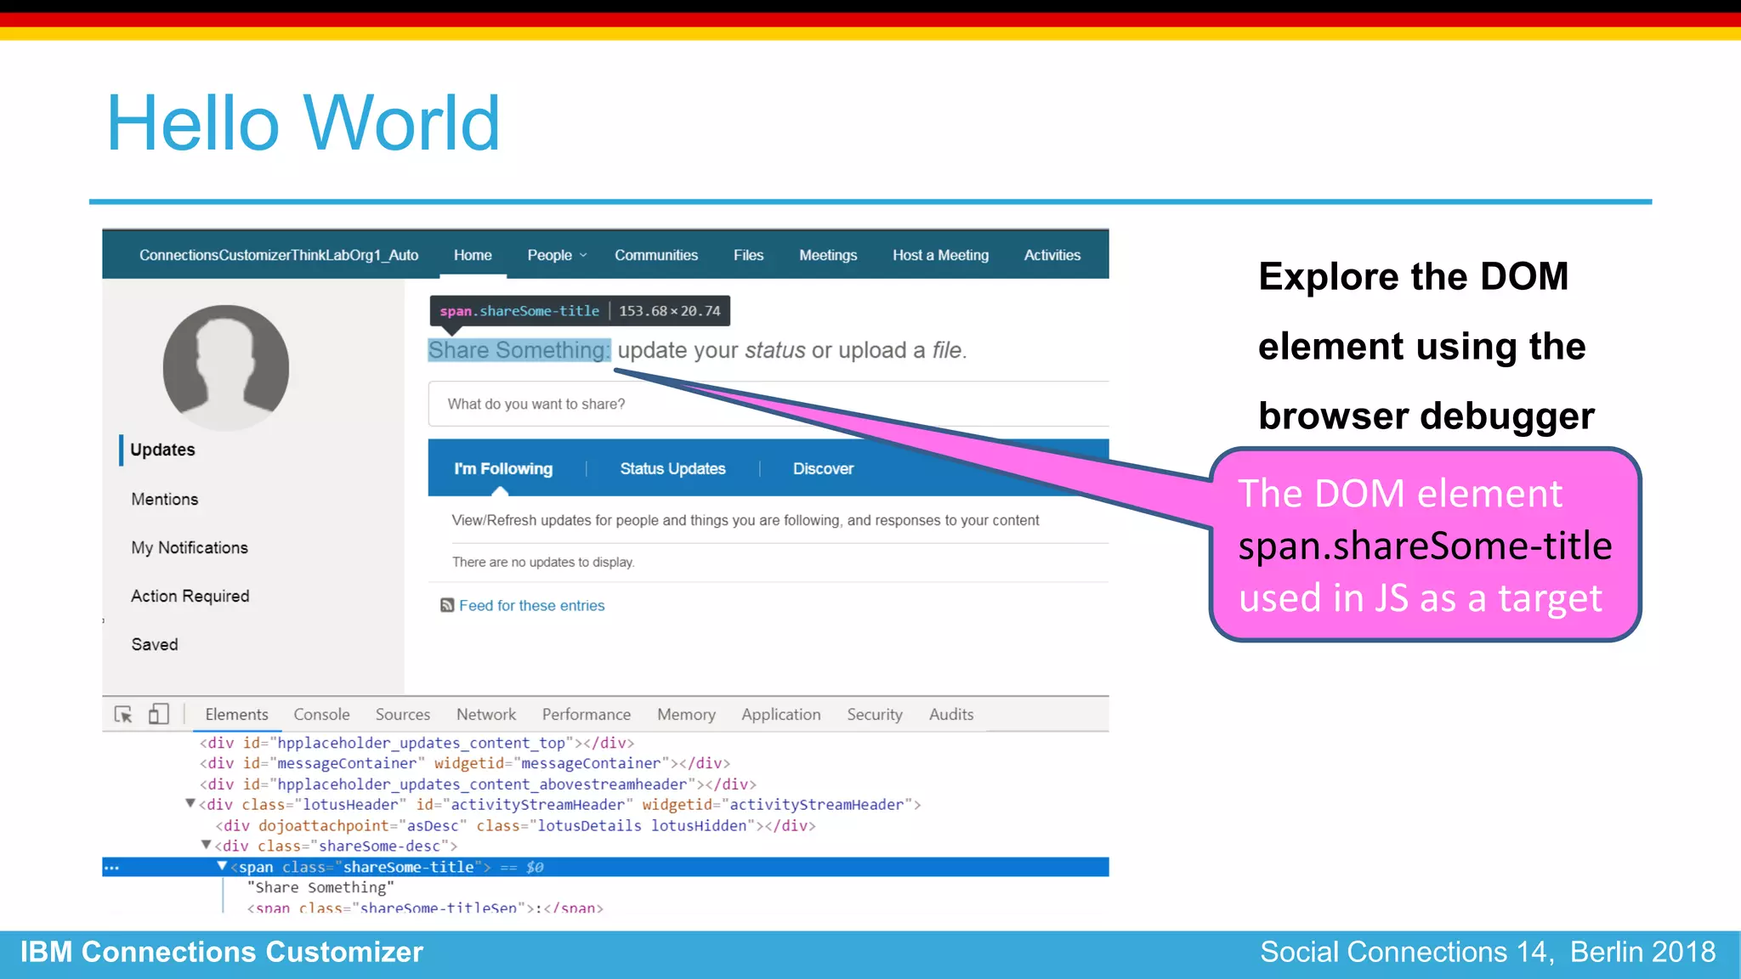Switch to the Sources devtools tab
1741x979 pixels.
click(403, 715)
